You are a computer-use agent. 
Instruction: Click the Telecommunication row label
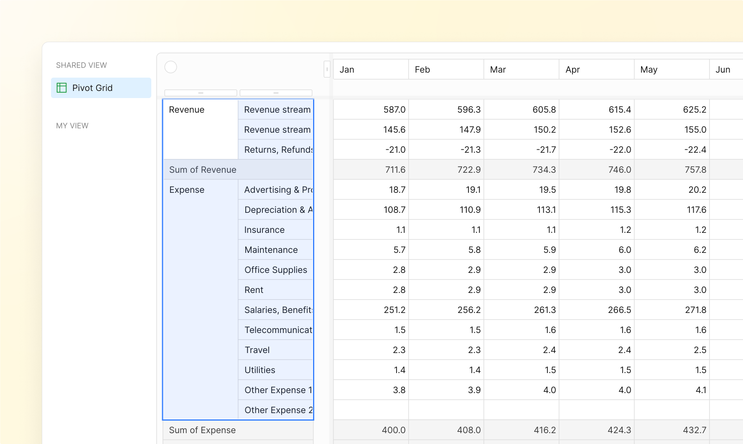[276, 330]
